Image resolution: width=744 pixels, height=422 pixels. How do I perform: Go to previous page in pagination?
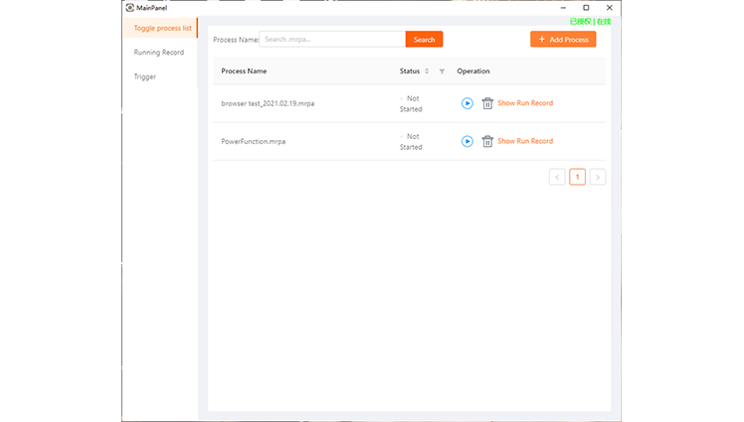[557, 178]
